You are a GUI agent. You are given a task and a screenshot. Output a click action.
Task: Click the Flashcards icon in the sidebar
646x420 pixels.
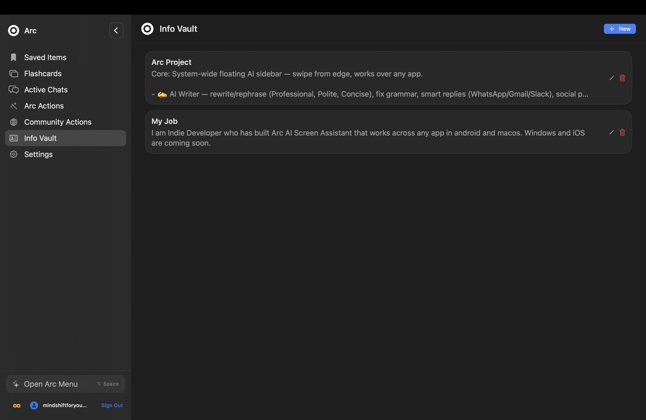coord(13,73)
